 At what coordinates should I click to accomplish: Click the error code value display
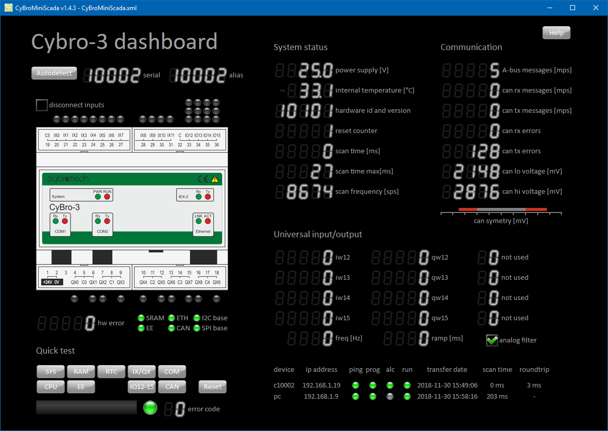(175, 409)
